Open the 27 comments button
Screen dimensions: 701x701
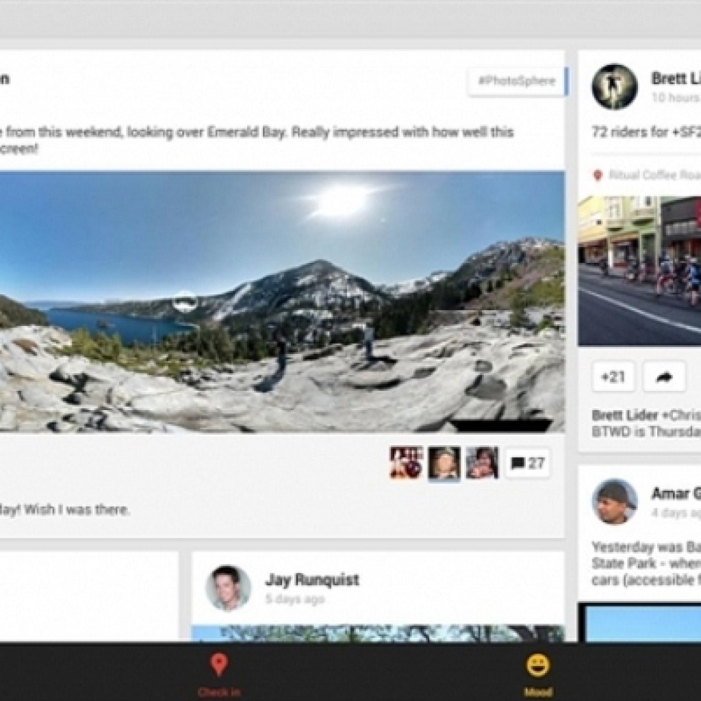click(528, 463)
